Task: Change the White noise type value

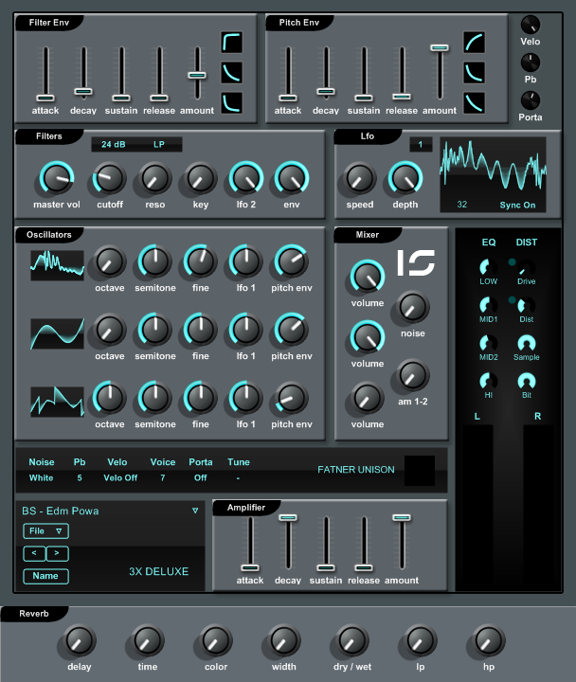Action: 42,477
